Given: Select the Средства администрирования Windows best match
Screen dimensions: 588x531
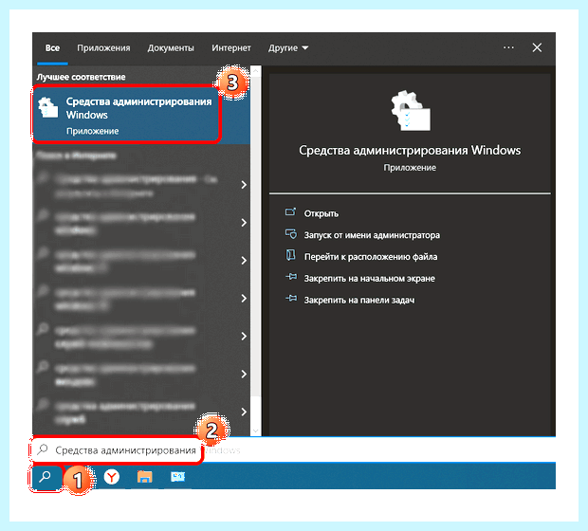Looking at the screenshot, I should [x=141, y=114].
